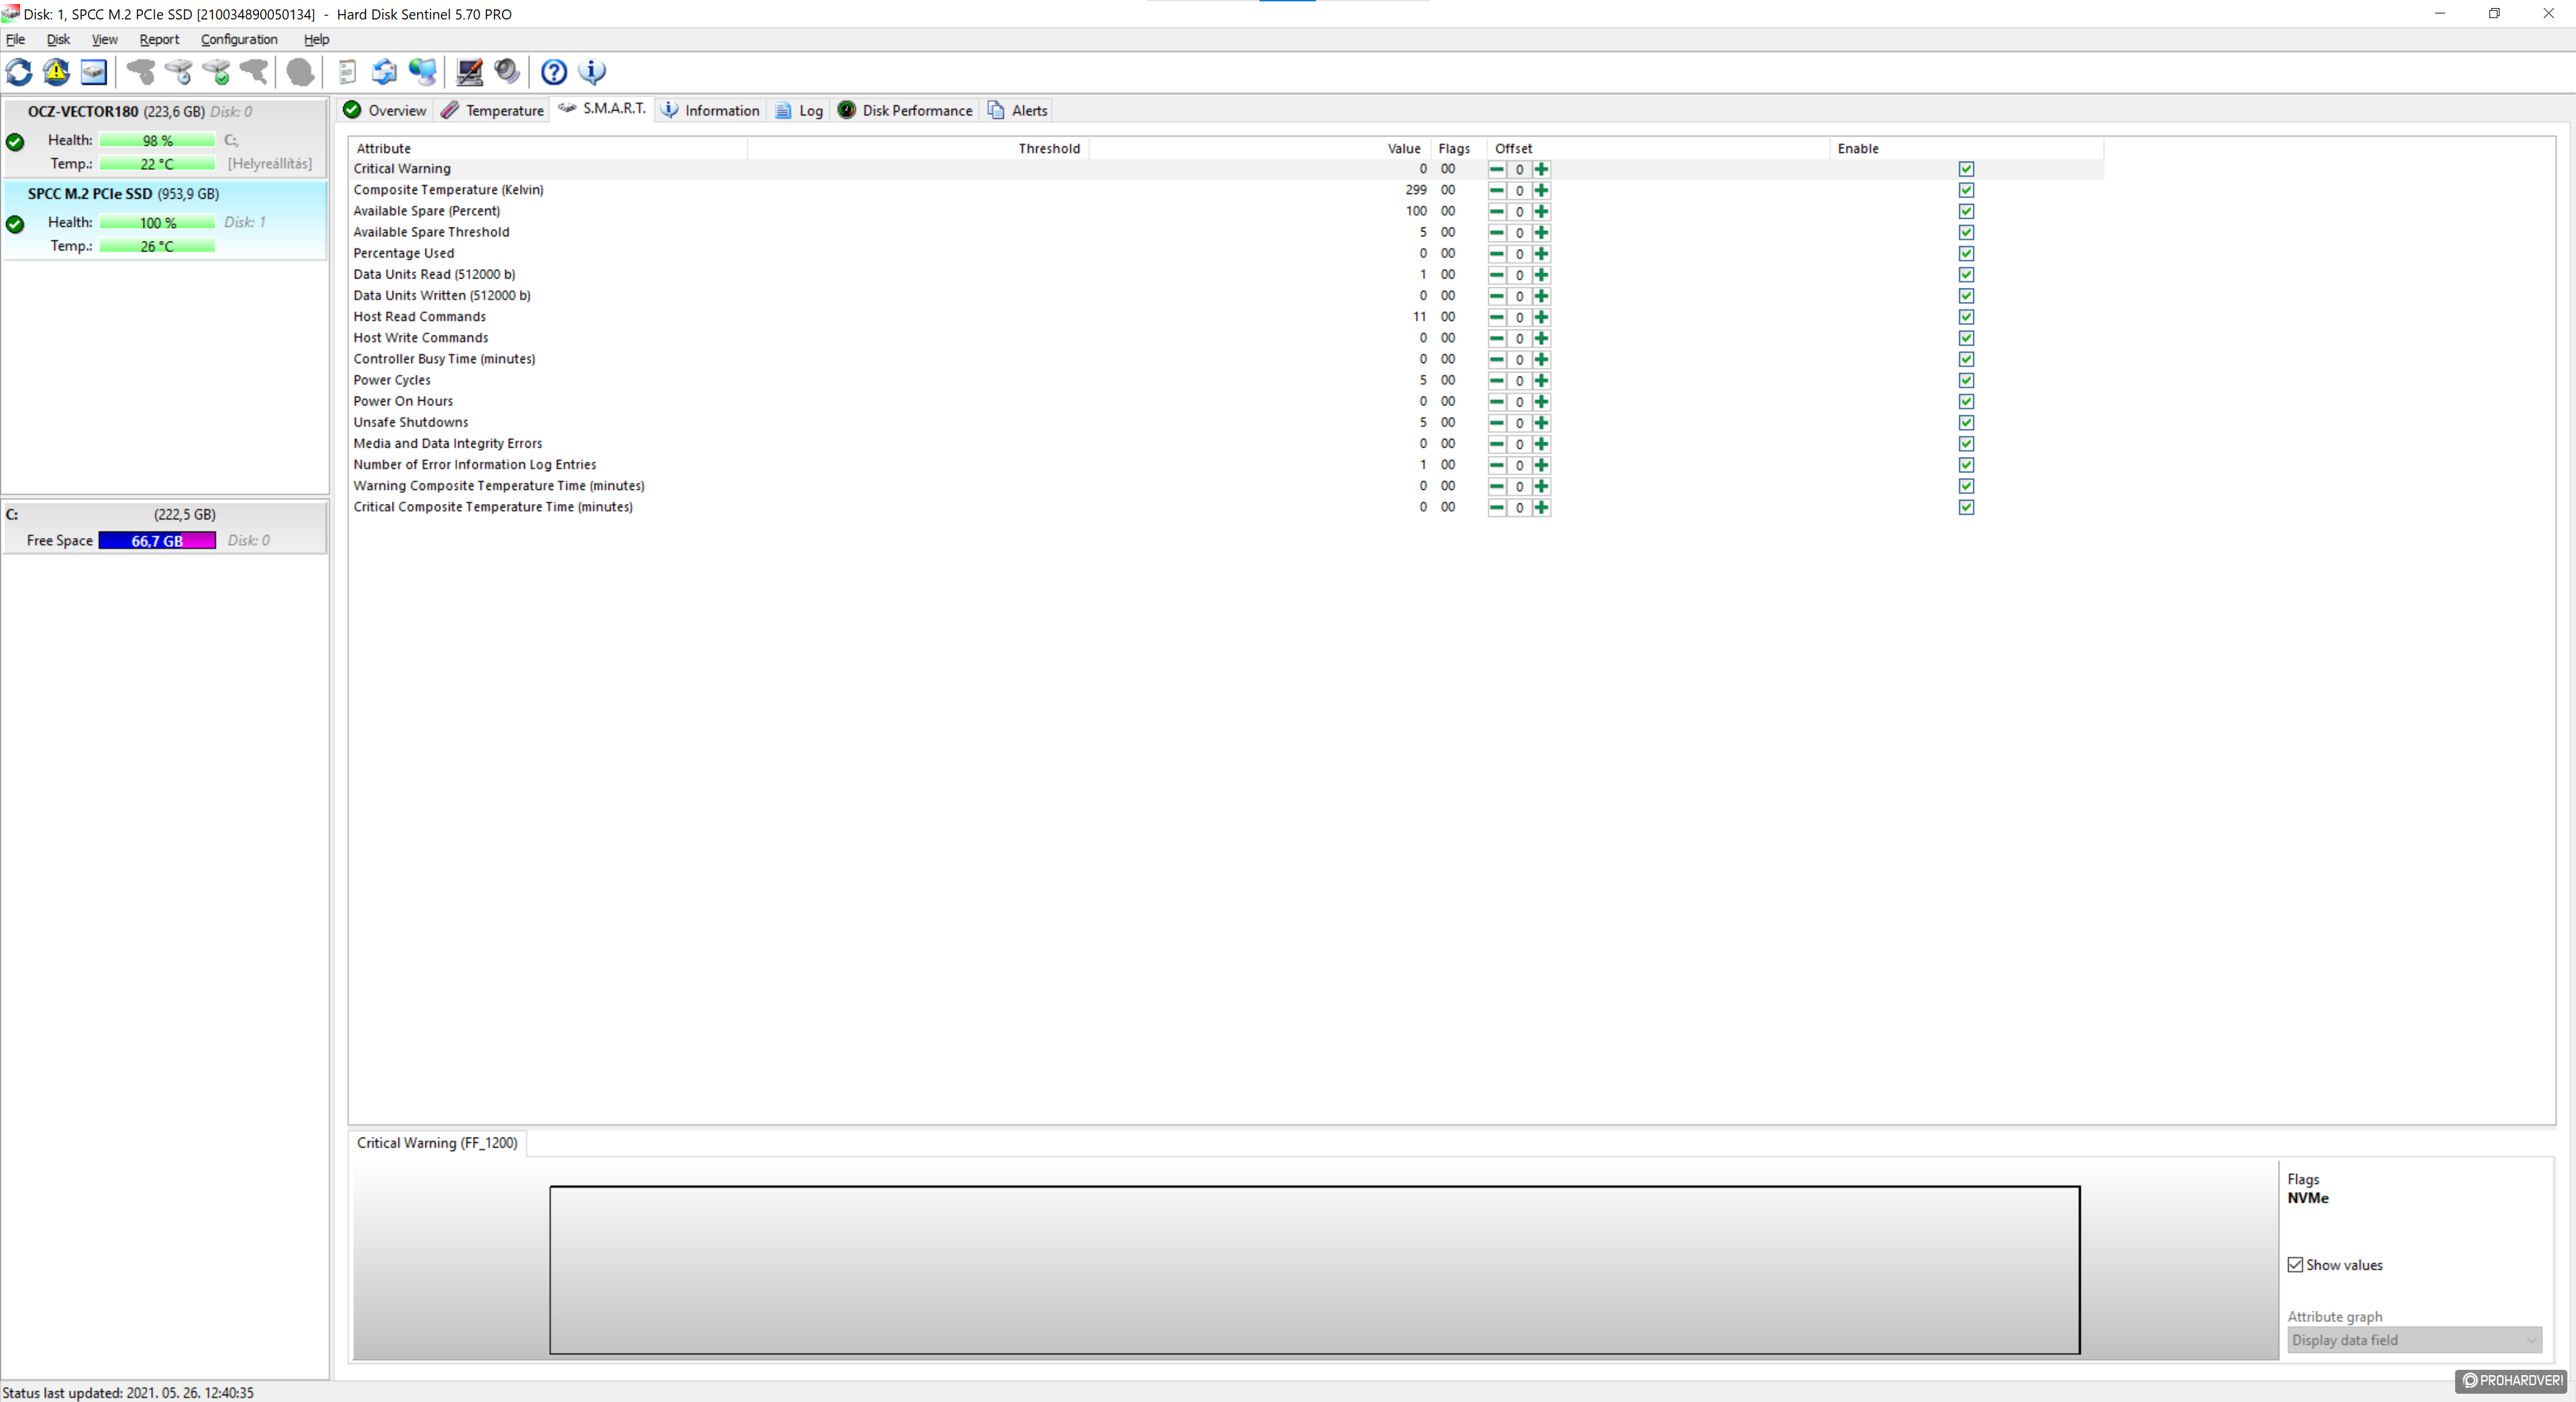This screenshot has width=2576, height=1402.
Task: Click the C: Free Space 66,7 GB bar
Action: click(x=157, y=541)
